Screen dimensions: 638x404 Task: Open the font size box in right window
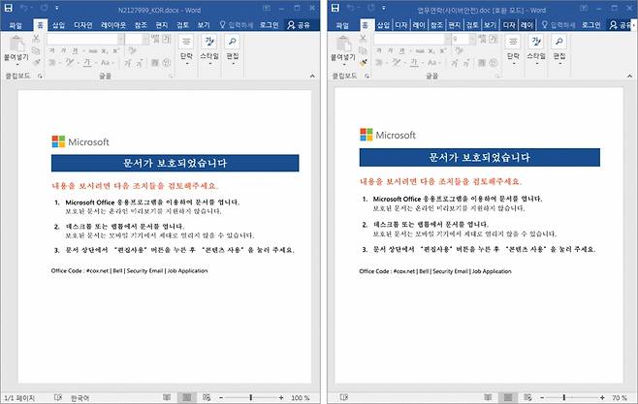pos(463,39)
